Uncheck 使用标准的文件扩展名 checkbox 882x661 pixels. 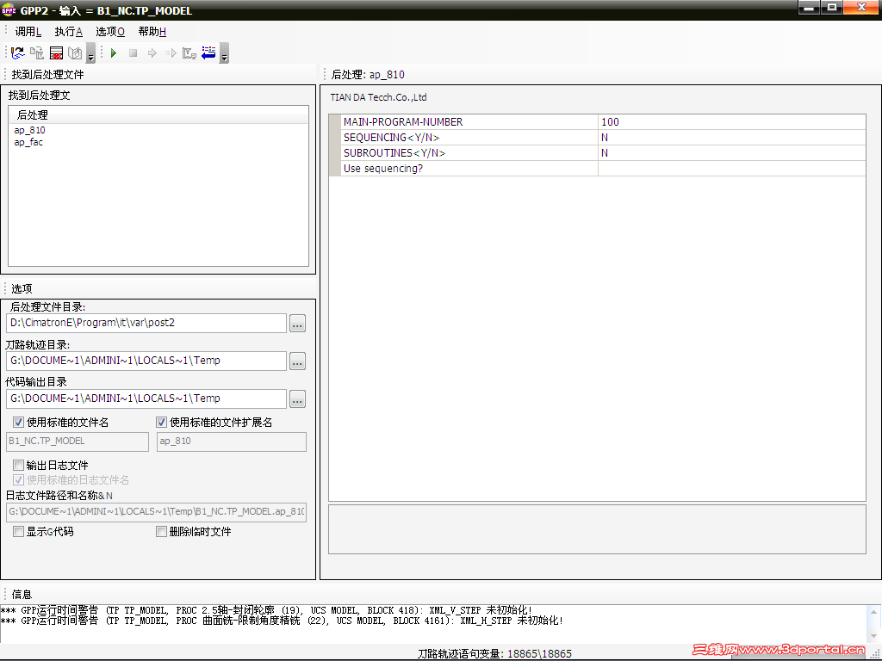(x=161, y=422)
